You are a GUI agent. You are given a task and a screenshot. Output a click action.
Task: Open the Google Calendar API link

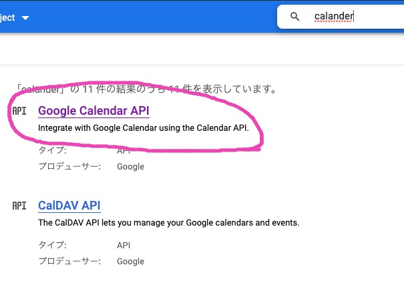click(x=93, y=111)
